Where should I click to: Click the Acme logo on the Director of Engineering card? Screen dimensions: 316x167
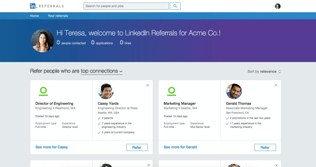pyautogui.click(x=44, y=91)
